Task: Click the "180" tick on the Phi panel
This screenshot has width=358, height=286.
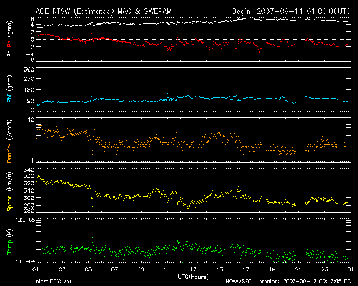Action: (x=29, y=90)
